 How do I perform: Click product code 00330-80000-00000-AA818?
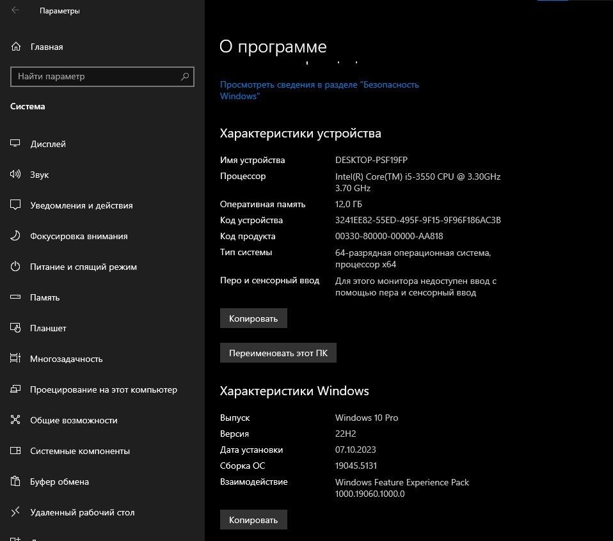(x=389, y=236)
